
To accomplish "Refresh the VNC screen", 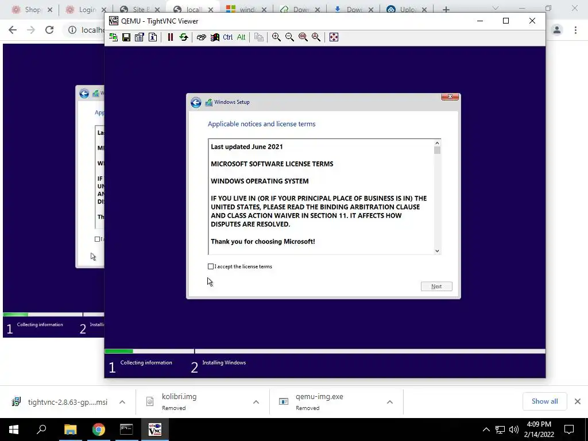I will point(183,37).
